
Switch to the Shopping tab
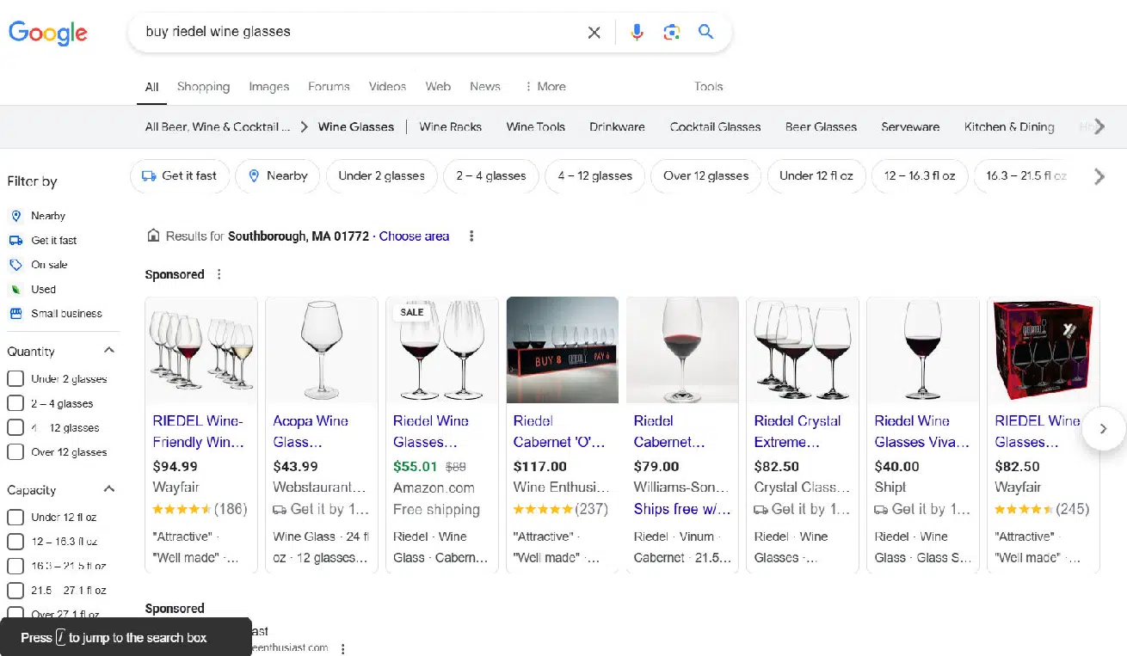click(203, 86)
